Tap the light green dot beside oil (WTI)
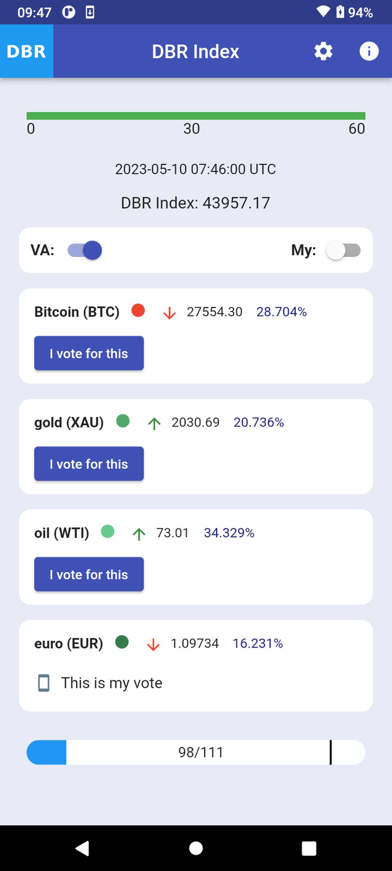 [107, 531]
